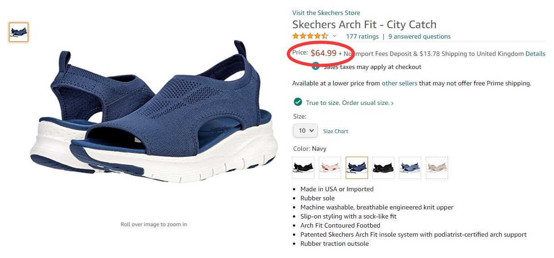554x258 pixels.
Task: Choose the pink sandal color swatch
Action: click(x=330, y=168)
